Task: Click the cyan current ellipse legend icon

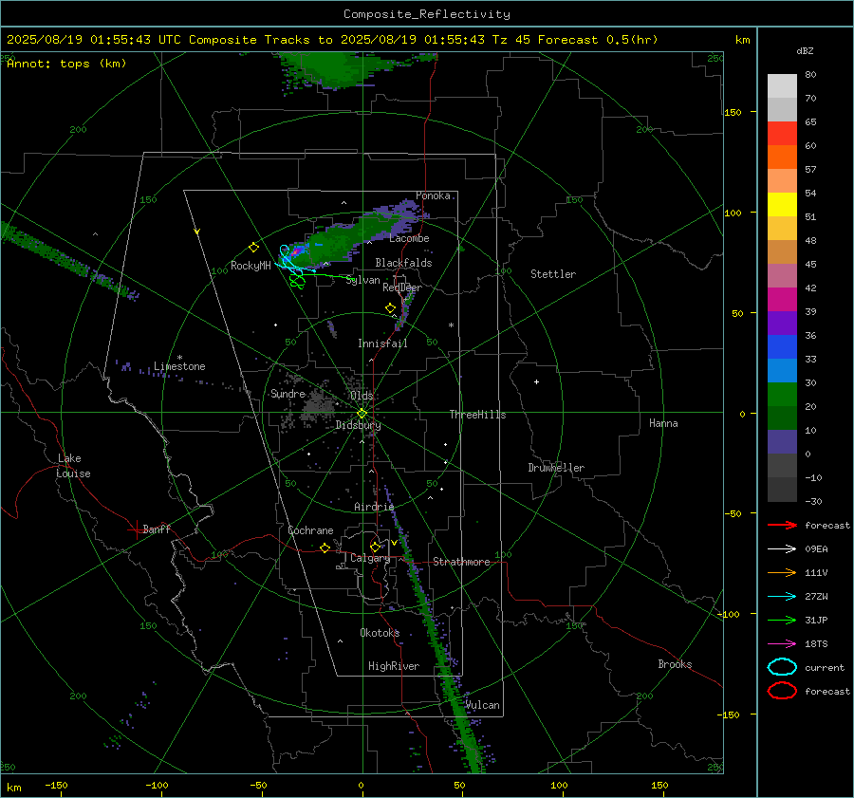Action: tap(782, 667)
